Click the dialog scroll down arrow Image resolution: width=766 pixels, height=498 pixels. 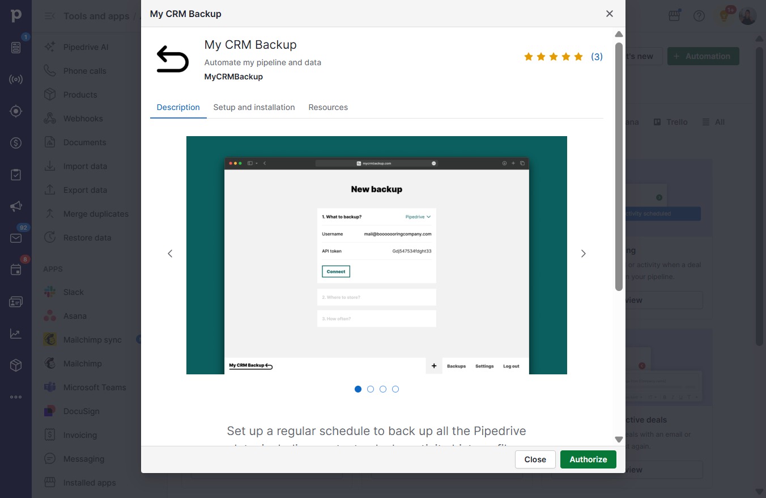619,440
